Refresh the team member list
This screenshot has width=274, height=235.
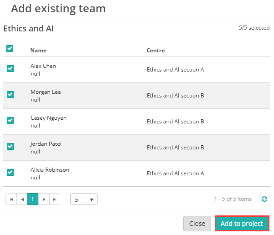pos(264,199)
